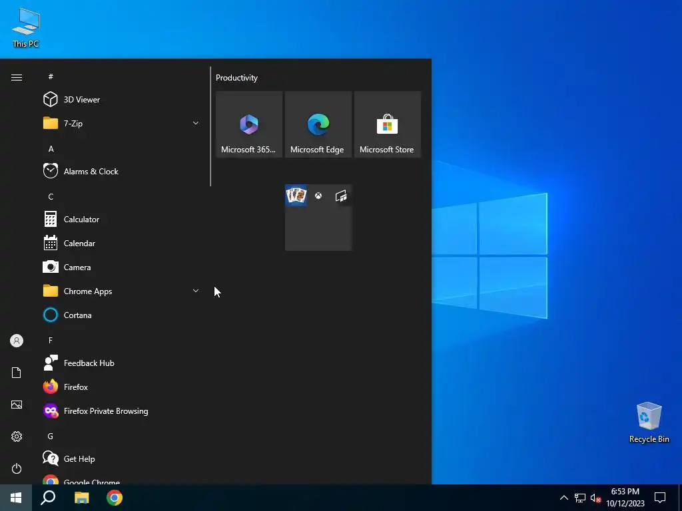Image resolution: width=682 pixels, height=511 pixels.
Task: Launch Google Chrome from the app list
Action: [x=121, y=480]
